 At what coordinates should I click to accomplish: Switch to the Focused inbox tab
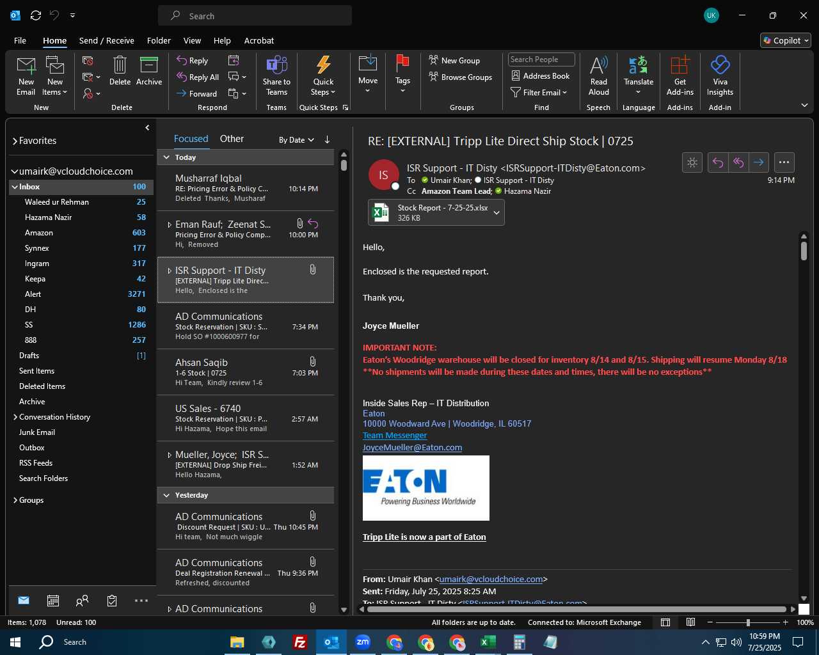[191, 139]
